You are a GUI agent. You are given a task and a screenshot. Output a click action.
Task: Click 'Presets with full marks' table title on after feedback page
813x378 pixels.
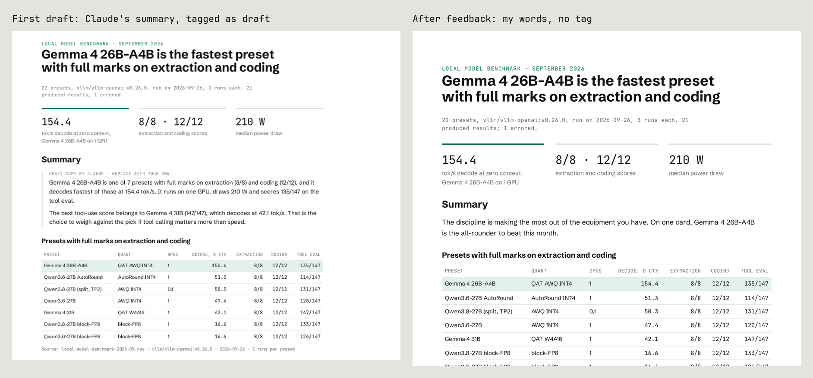[529, 255]
